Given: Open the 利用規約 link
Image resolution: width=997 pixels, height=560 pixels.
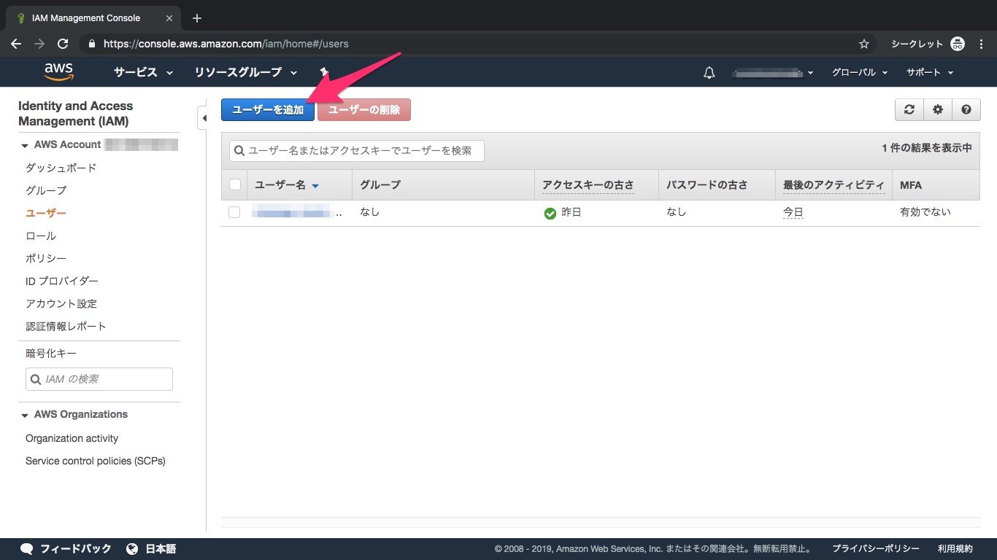Looking at the screenshot, I should point(955,549).
